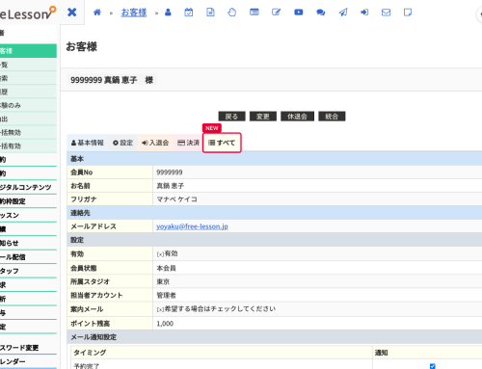
Task: Close the sidebar with the X icon
Action: pyautogui.click(x=72, y=13)
